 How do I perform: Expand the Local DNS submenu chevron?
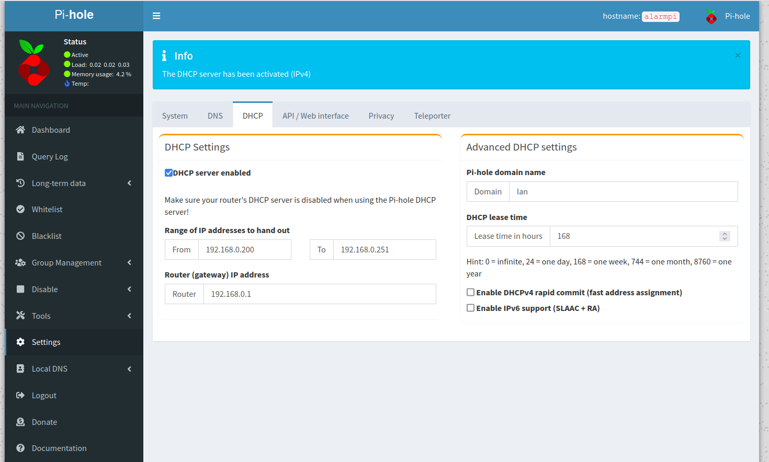[x=129, y=369]
